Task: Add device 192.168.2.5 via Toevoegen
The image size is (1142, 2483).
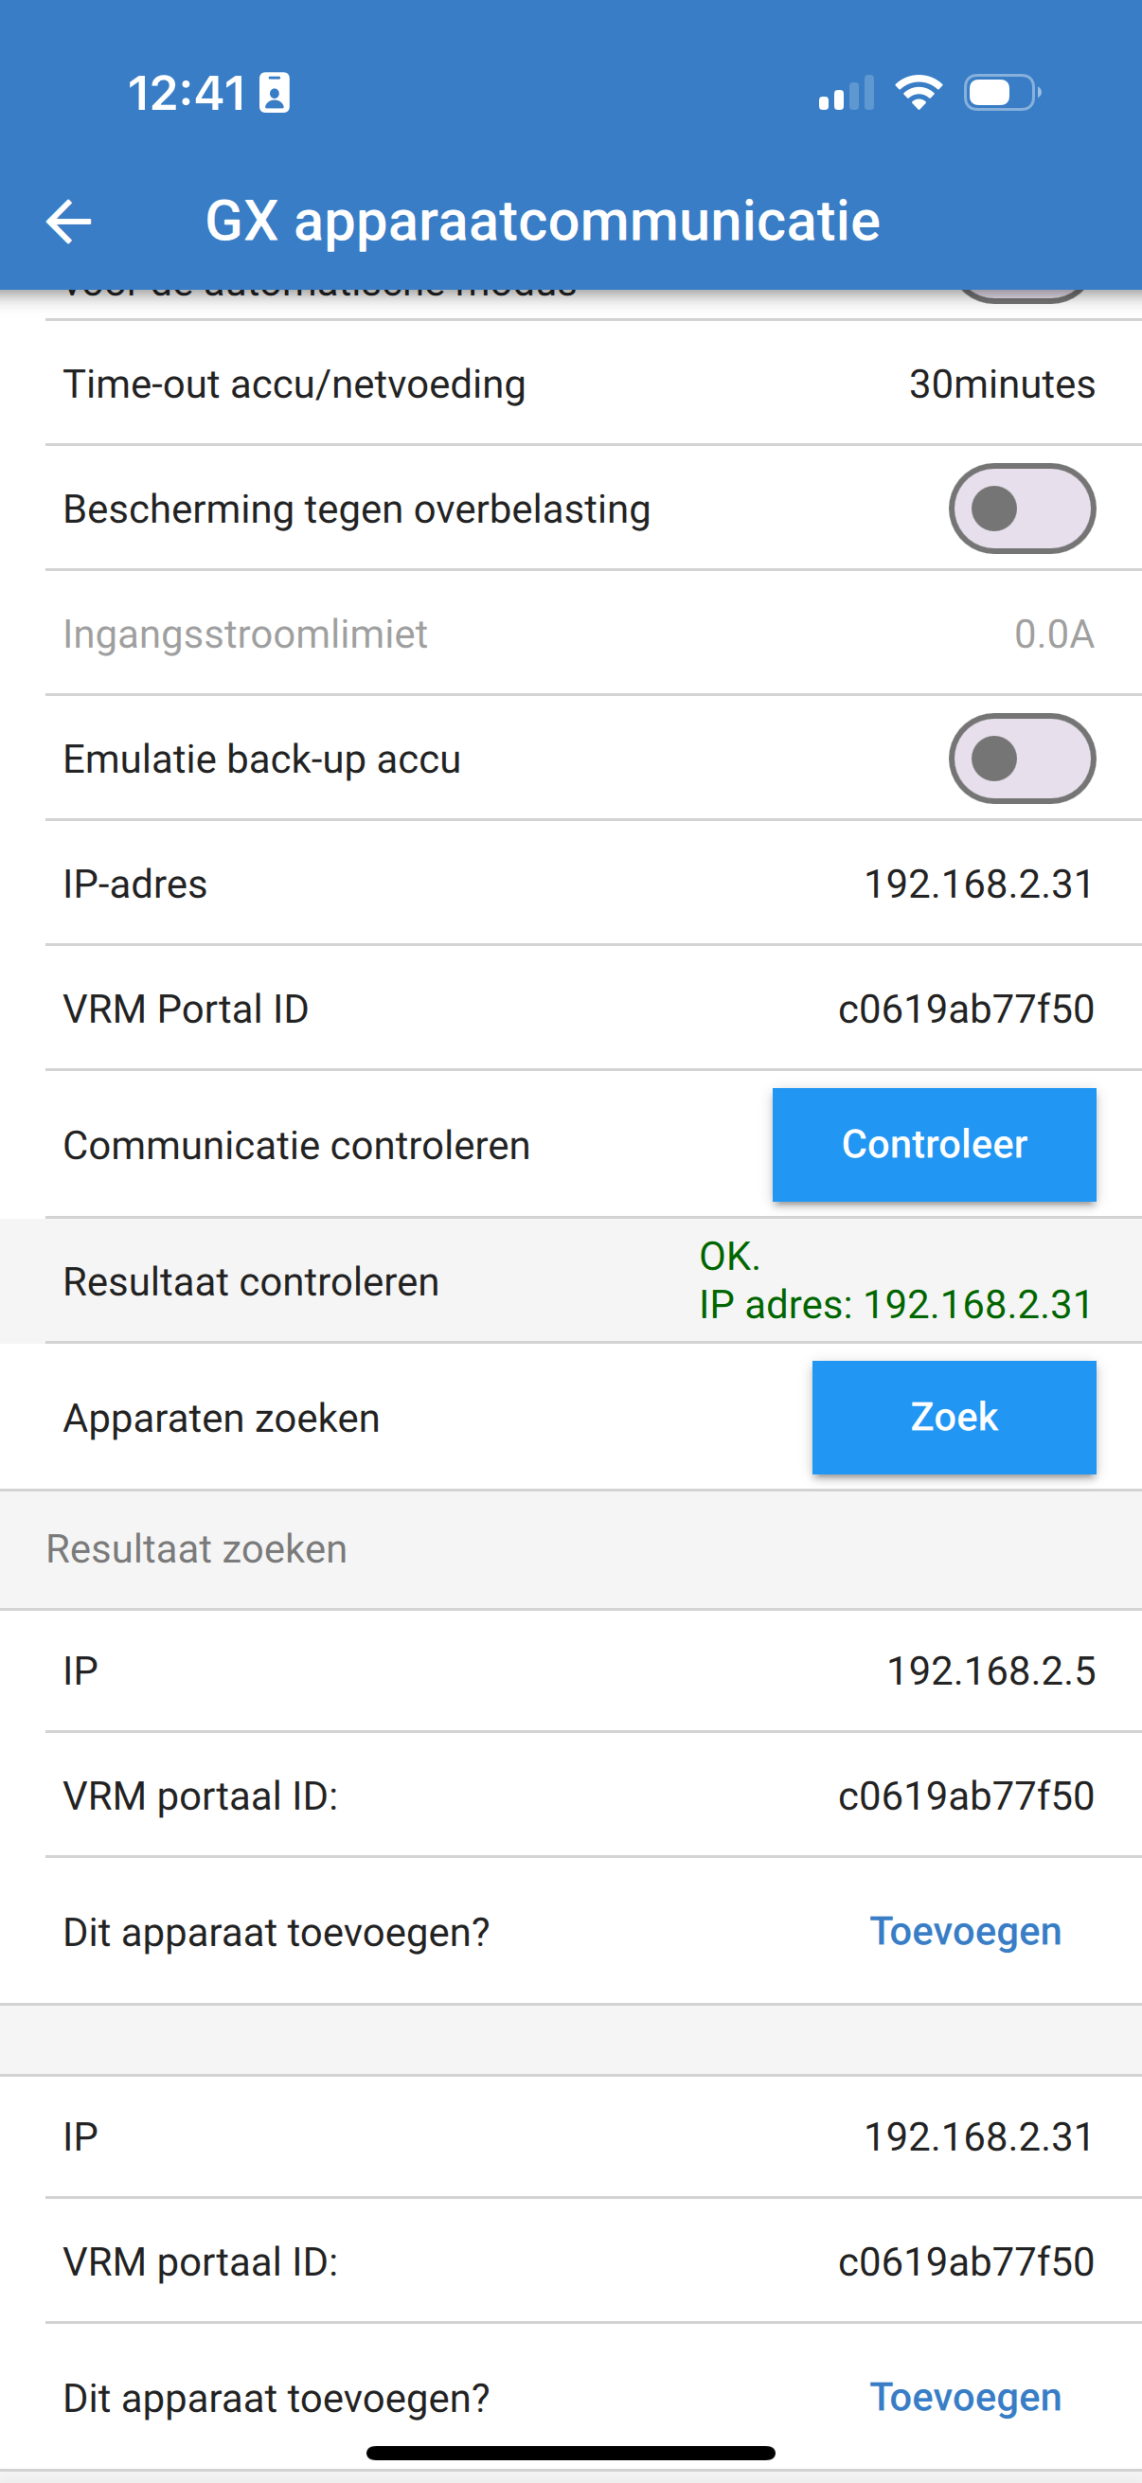Action: tap(966, 1931)
